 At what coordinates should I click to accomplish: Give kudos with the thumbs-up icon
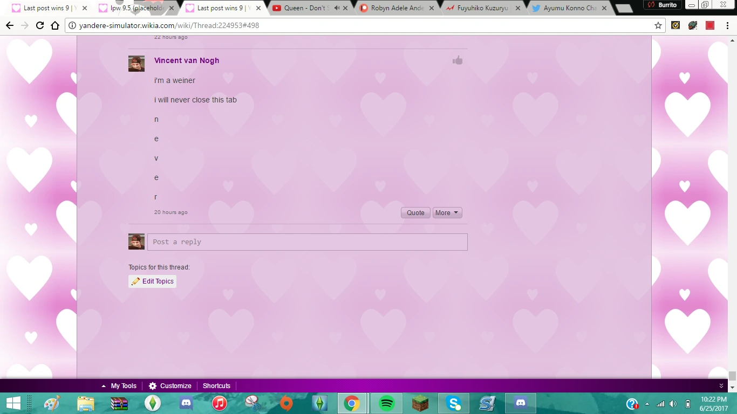tap(458, 60)
